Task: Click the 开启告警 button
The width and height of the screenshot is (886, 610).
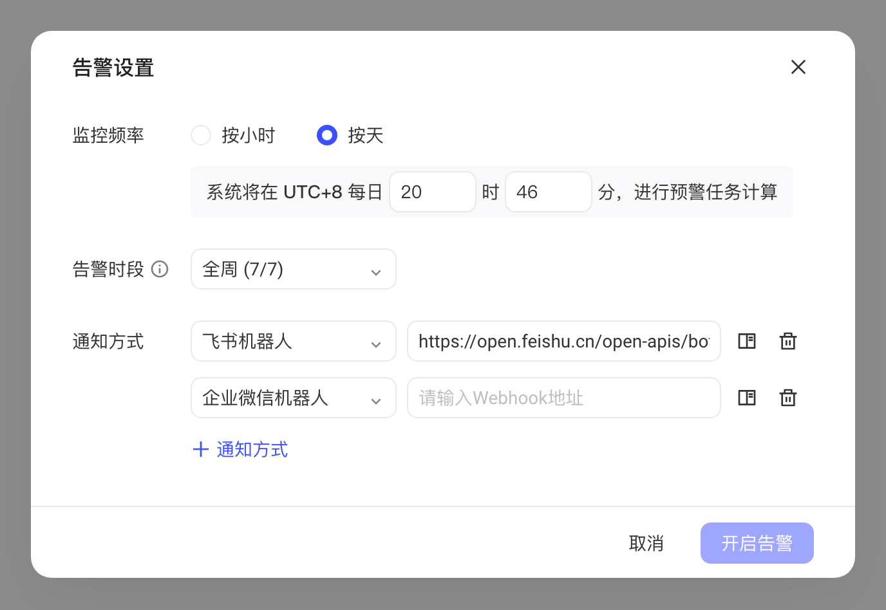Action: coord(757,543)
